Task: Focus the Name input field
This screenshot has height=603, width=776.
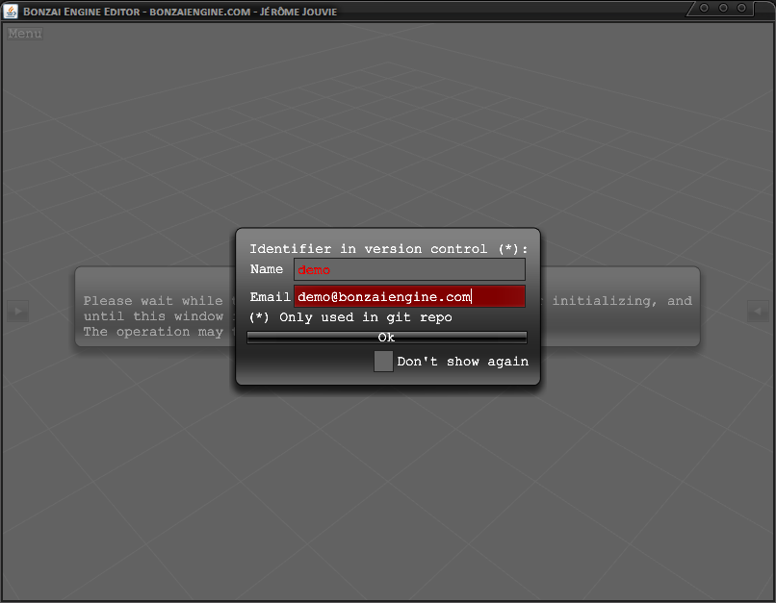Action: pos(409,269)
